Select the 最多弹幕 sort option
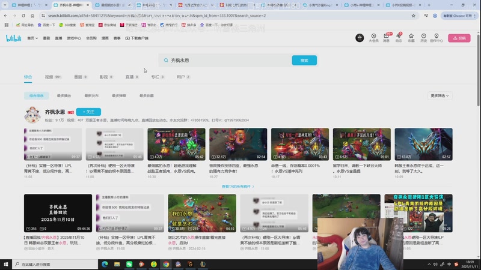The height and width of the screenshot is (270, 481). click(119, 96)
